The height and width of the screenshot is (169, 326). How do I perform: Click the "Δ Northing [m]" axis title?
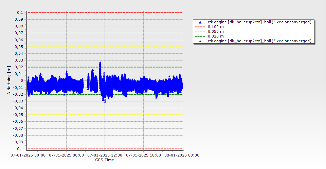9,80
